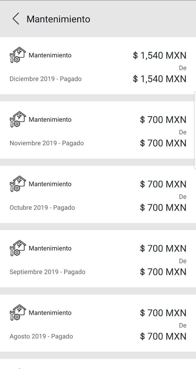Tap the bottom $ 700 MXN total in Octubre
The width and height of the screenshot is (196, 369).
tap(163, 208)
